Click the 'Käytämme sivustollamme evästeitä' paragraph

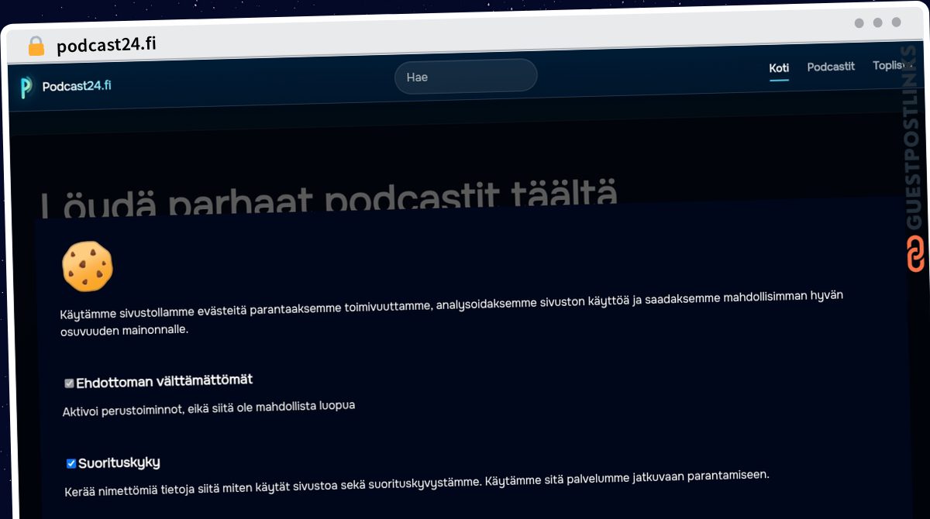450,313
